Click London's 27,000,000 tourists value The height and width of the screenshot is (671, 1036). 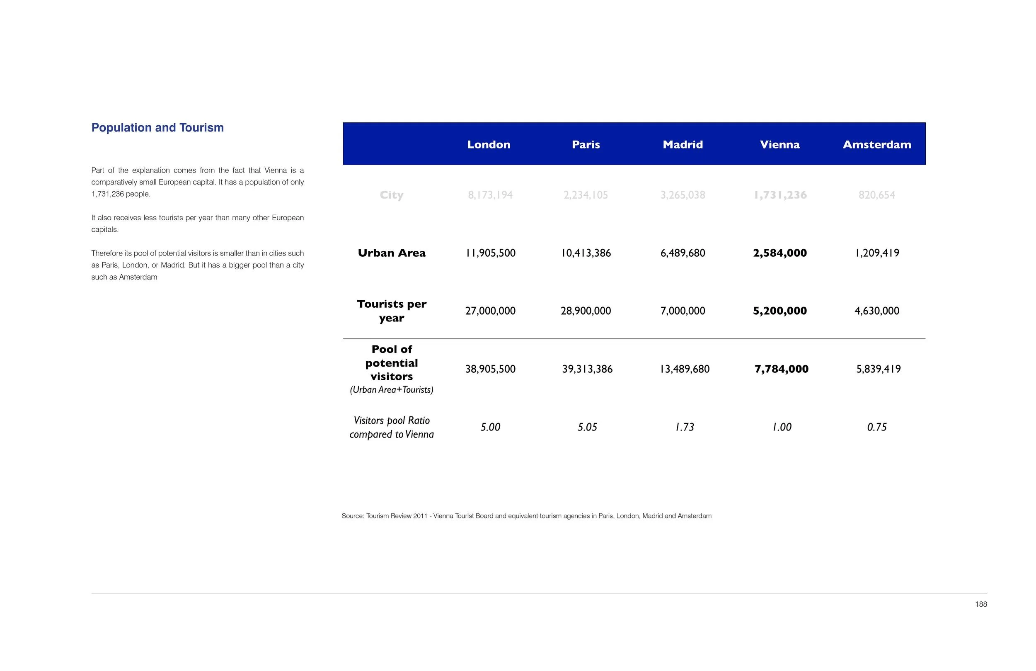tap(490, 311)
